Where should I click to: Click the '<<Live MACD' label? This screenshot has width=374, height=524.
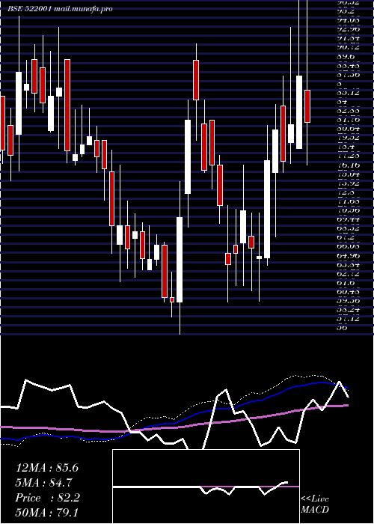(315, 505)
